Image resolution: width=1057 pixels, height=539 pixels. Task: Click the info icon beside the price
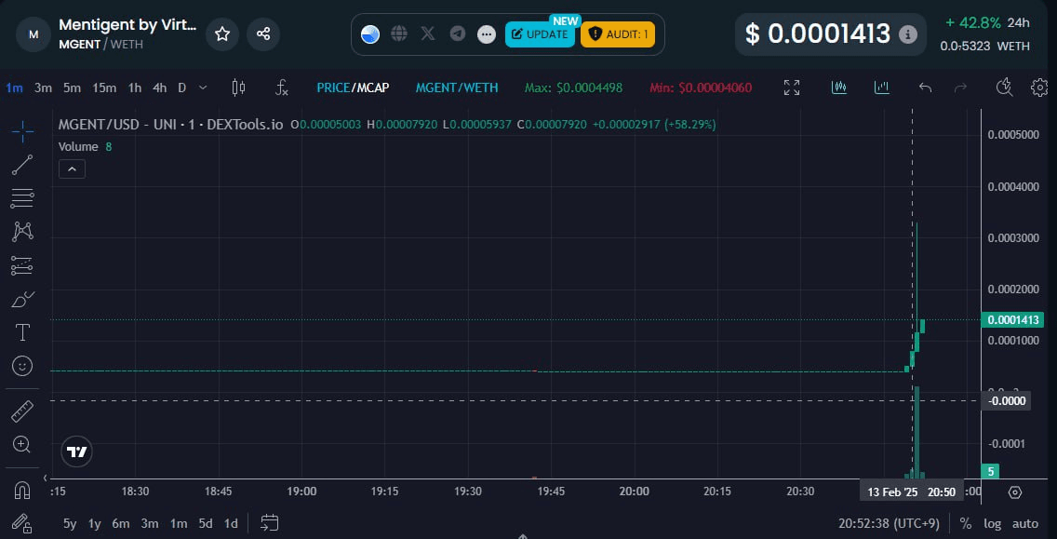point(908,34)
